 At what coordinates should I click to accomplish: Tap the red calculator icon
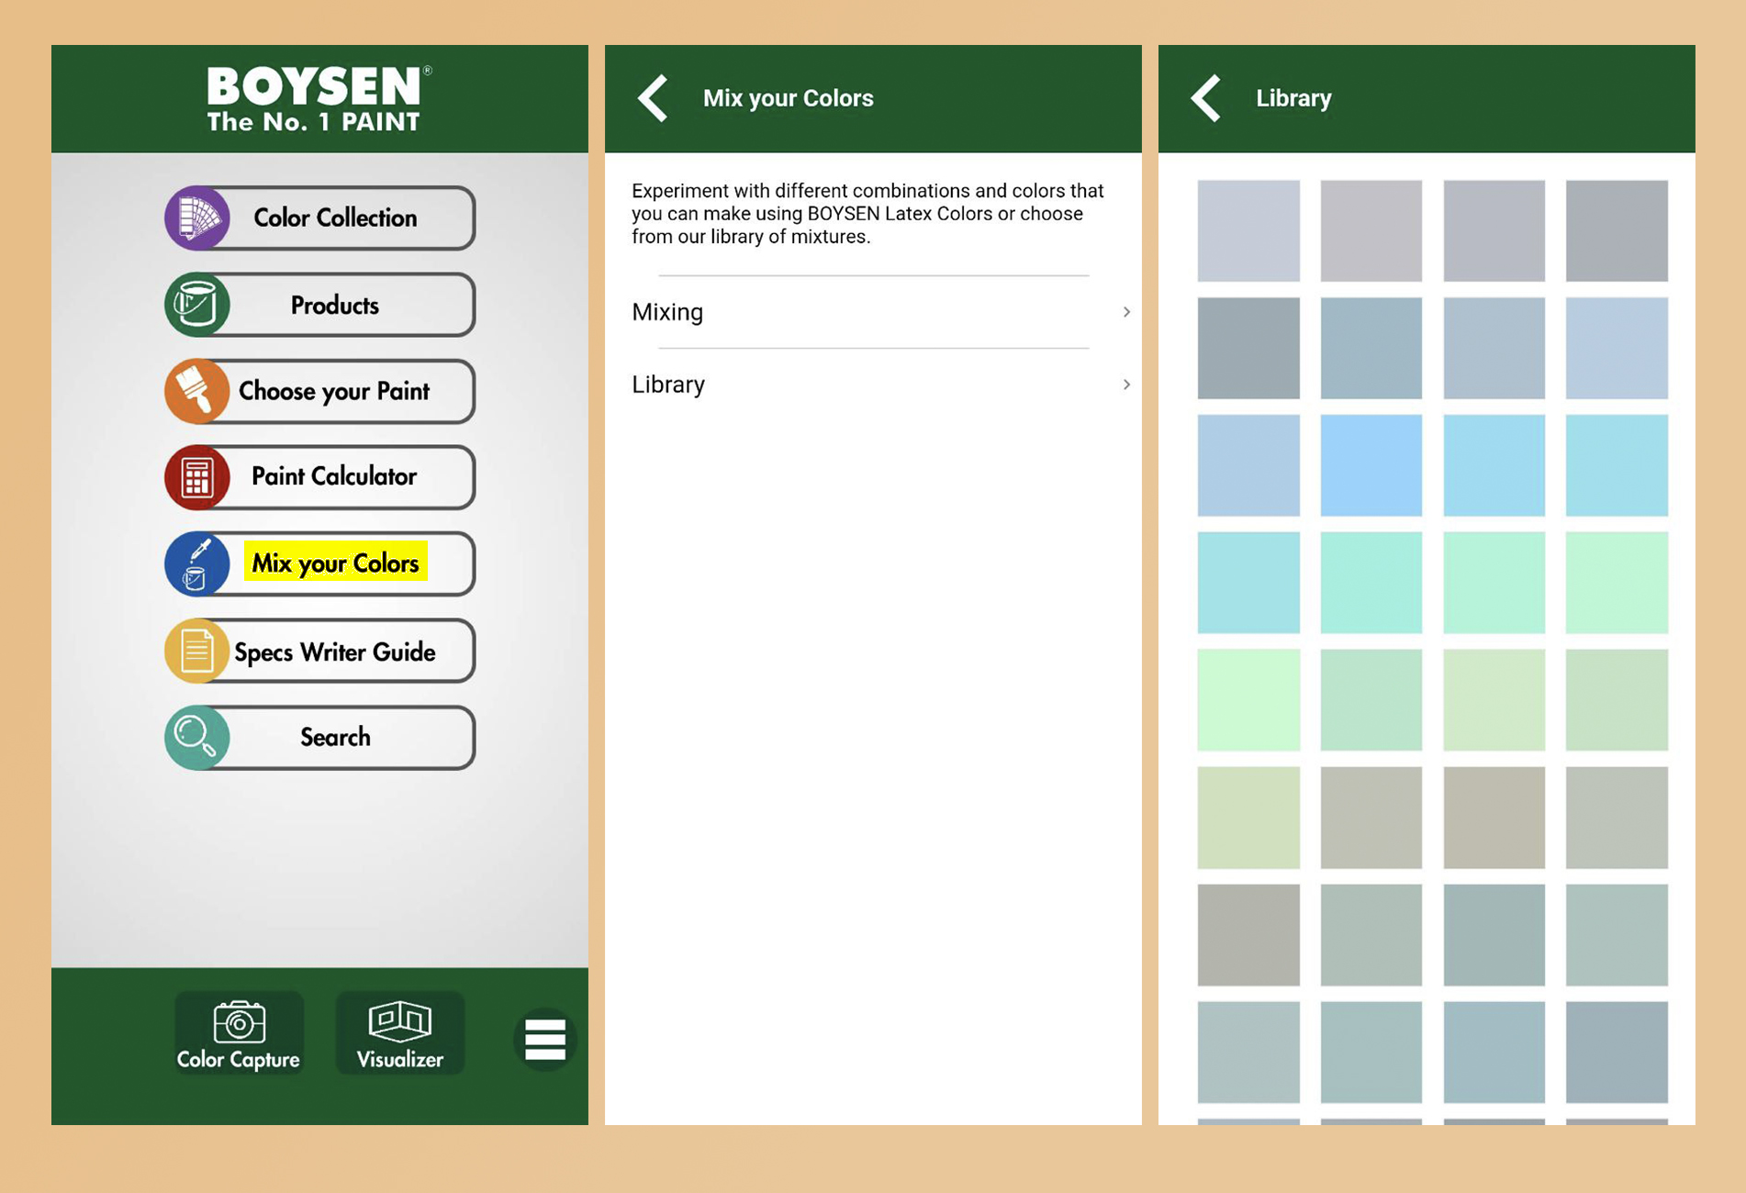[197, 477]
